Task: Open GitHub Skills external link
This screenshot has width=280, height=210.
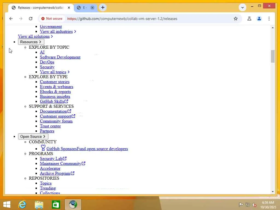Action: coord(54,101)
